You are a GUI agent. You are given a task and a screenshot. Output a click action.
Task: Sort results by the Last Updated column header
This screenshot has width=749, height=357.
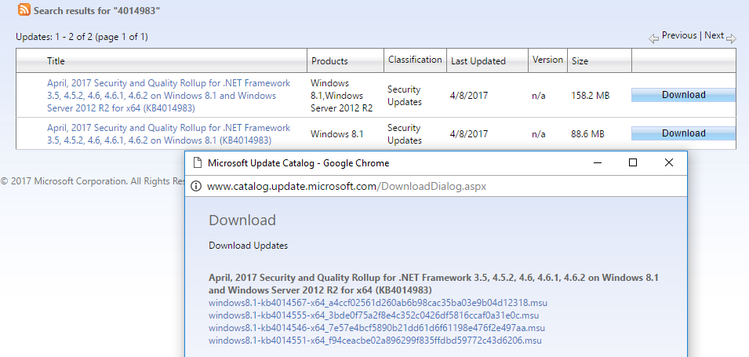coord(478,61)
